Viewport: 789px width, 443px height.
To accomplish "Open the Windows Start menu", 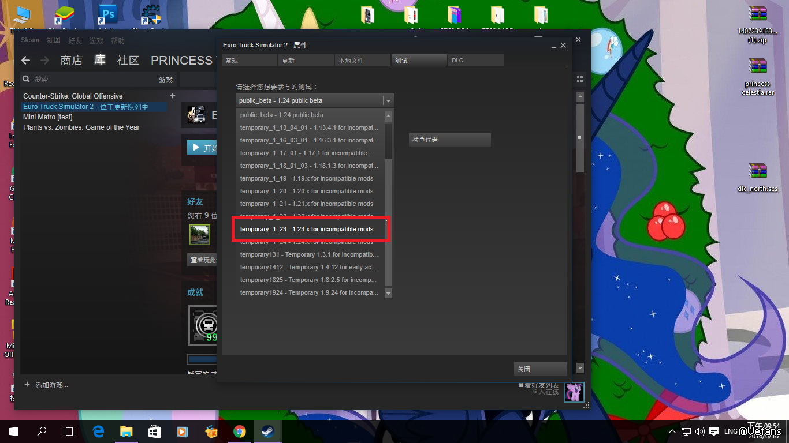I will [x=14, y=431].
